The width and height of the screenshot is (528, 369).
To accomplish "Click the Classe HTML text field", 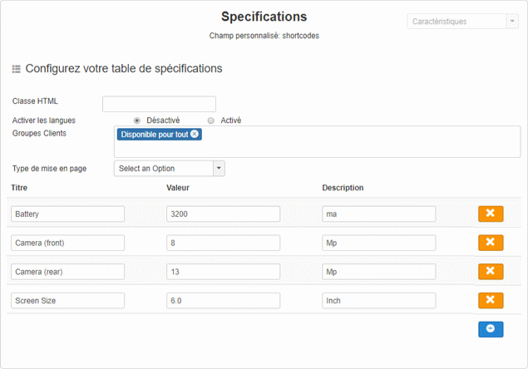I will tap(159, 104).
